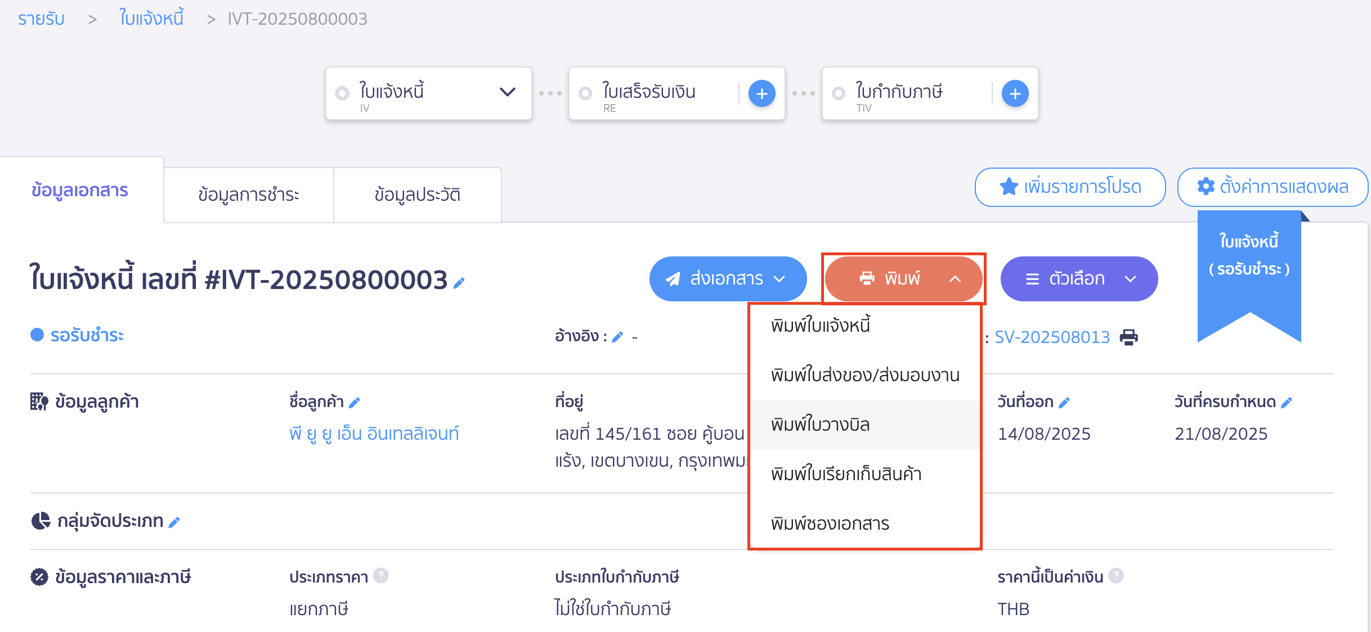Expand the ใบแจ้งหนี้ IV dropdown chevron
Viewport: 1371px width, 632px height.
508,92
